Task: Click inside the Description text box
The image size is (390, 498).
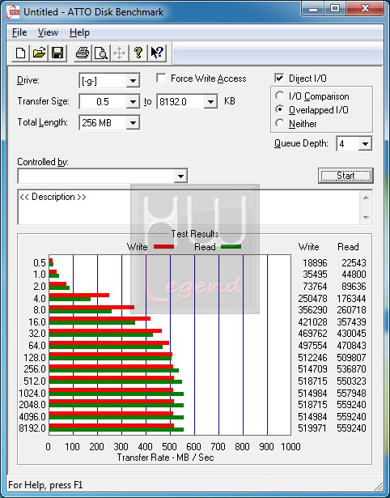Action: [189, 207]
